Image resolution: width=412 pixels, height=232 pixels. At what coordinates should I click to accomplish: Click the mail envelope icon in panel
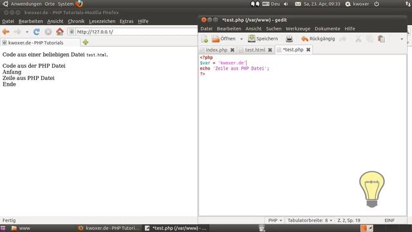coord(297,4)
